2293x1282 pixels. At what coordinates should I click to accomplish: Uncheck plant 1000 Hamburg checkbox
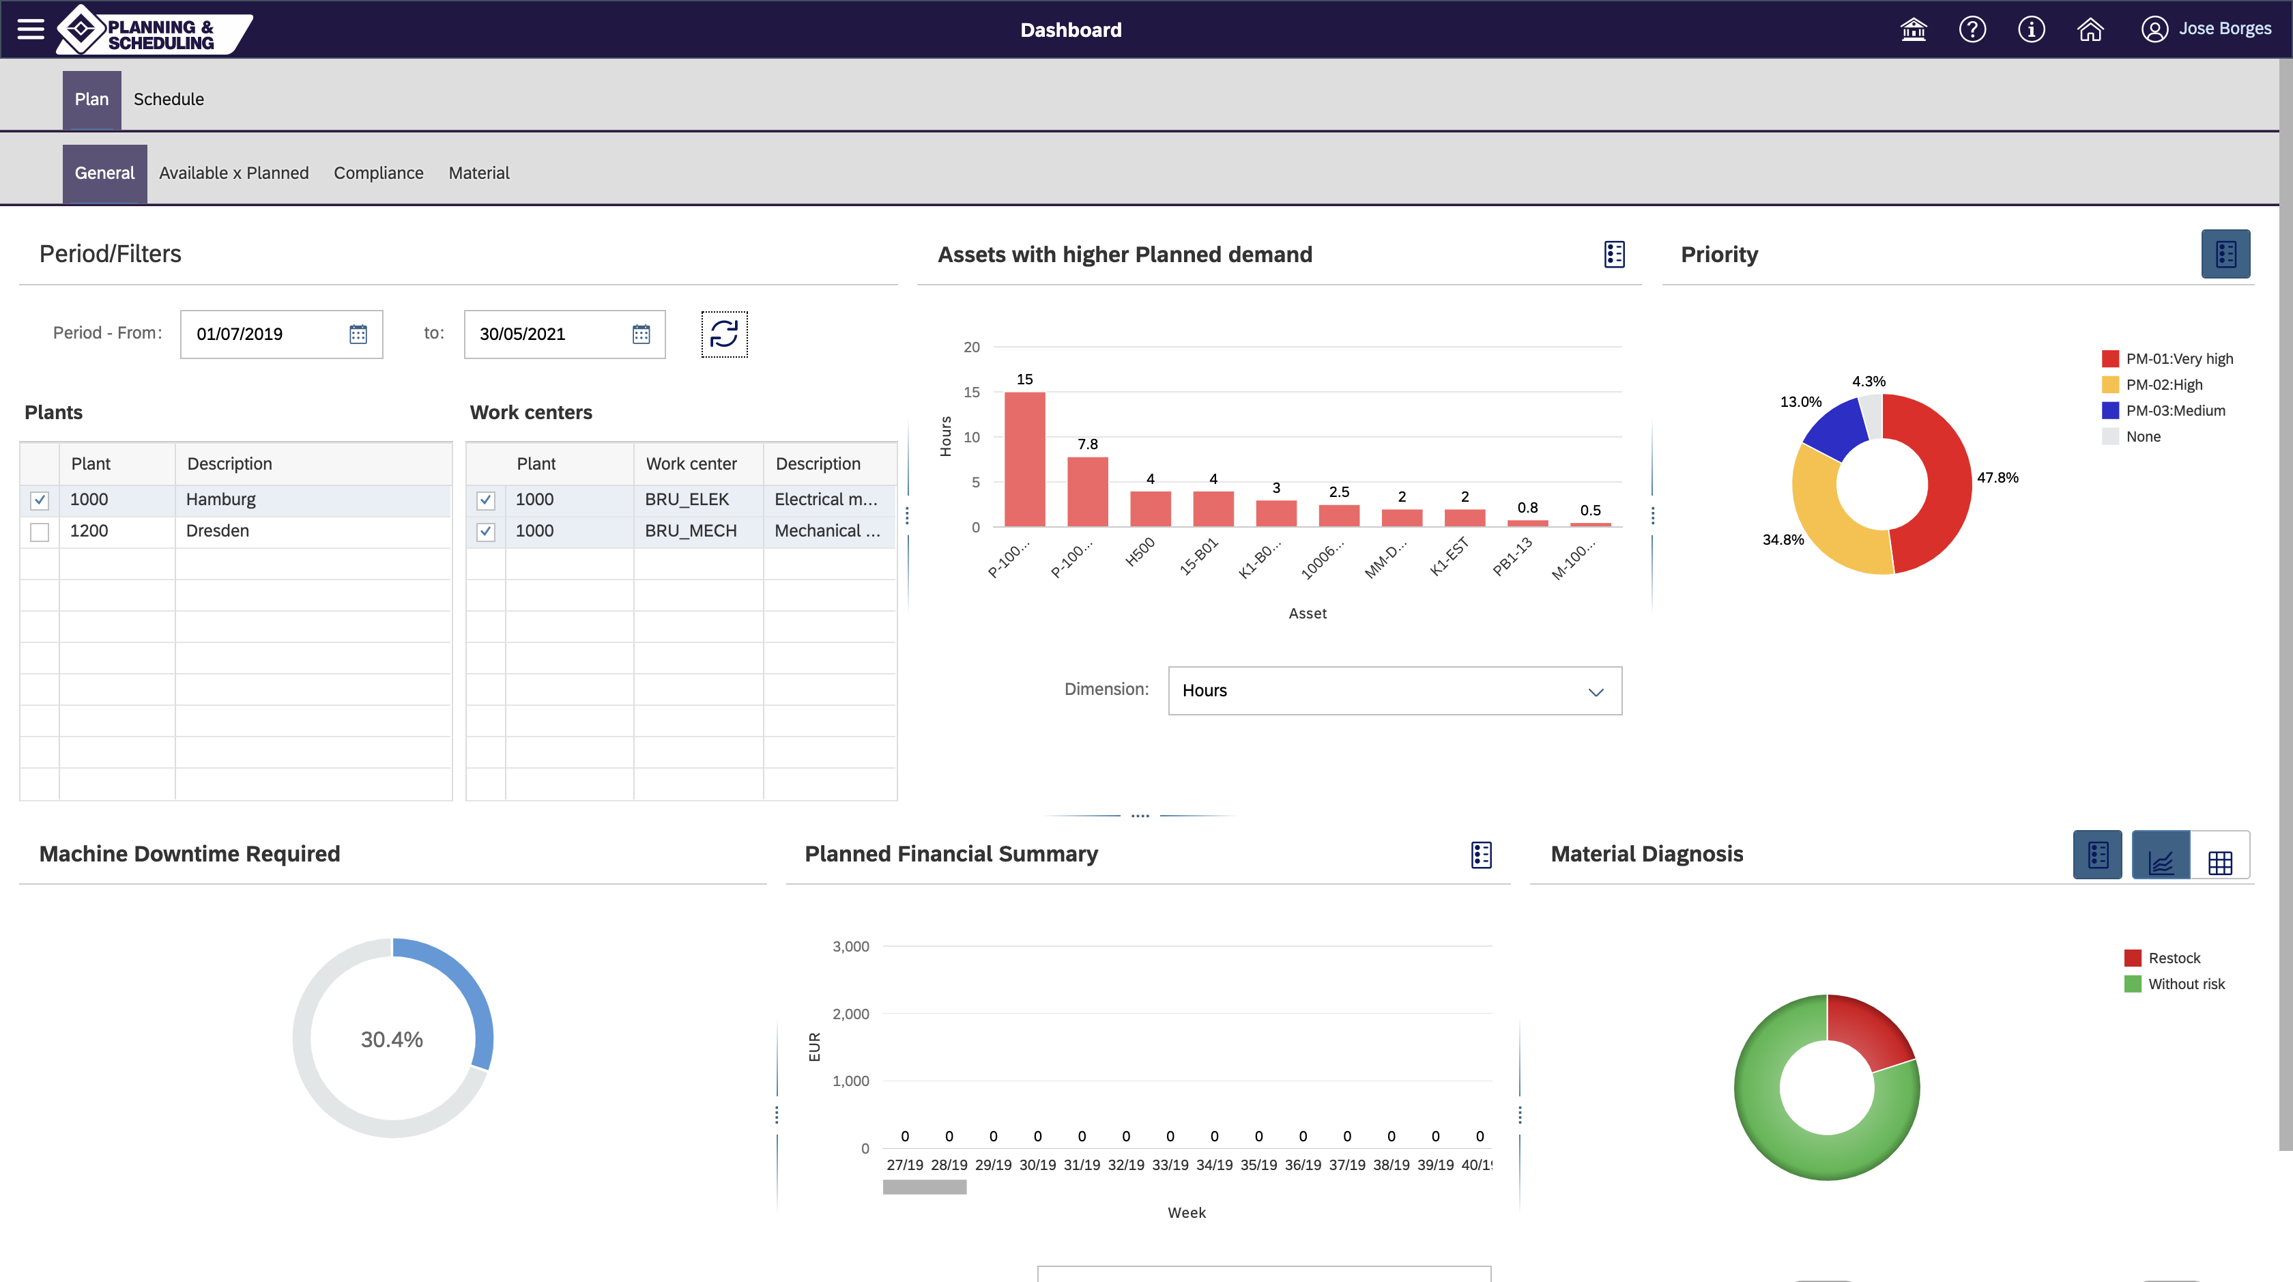point(39,500)
